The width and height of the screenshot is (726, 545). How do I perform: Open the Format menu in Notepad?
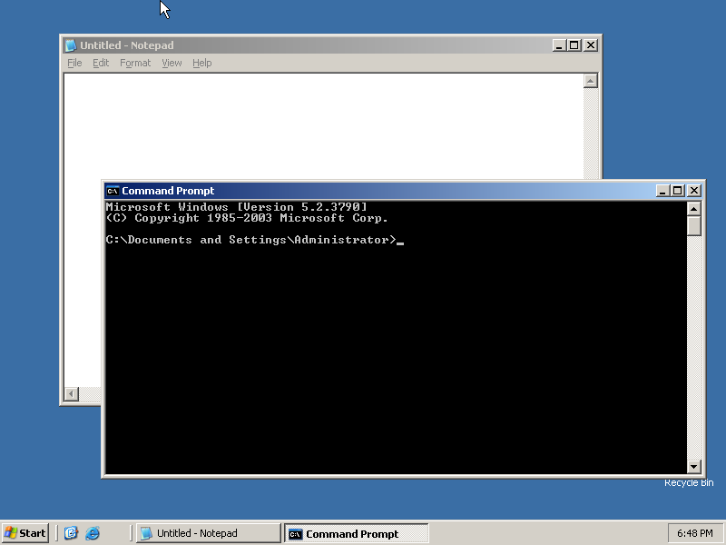click(135, 63)
